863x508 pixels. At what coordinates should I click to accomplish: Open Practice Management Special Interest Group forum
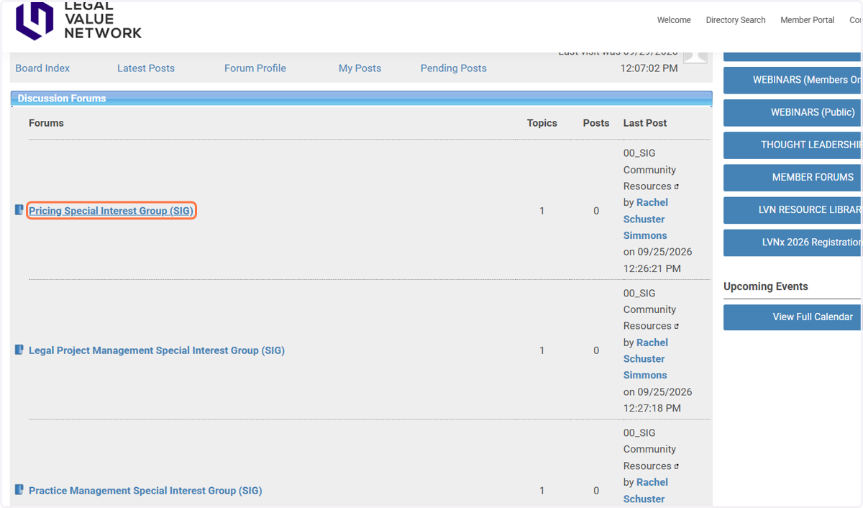click(145, 491)
